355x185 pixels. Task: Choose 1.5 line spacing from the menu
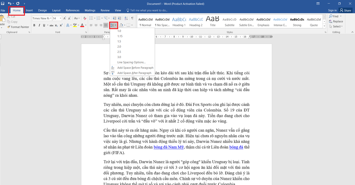coord(132,41)
